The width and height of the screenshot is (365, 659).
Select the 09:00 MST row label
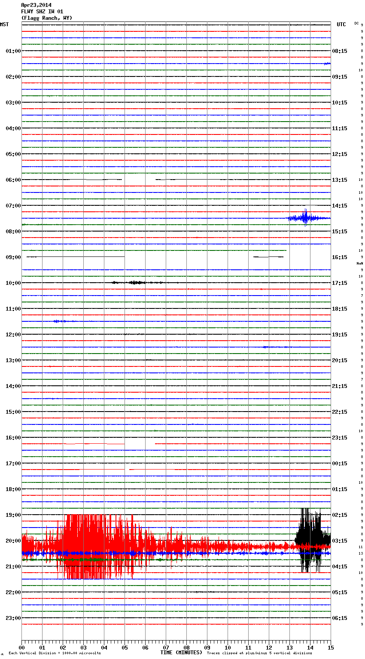[13, 257]
